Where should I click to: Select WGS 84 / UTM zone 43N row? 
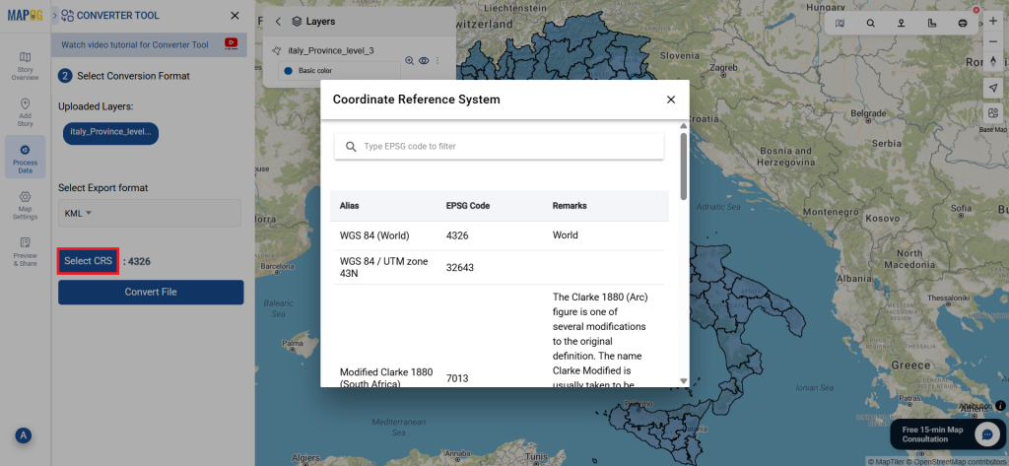click(500, 267)
